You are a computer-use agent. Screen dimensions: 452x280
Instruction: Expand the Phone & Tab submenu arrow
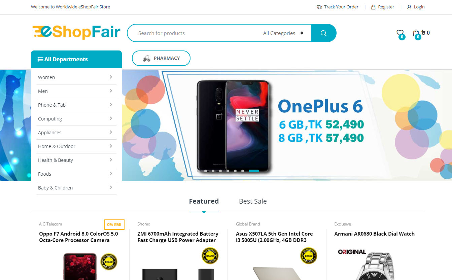click(111, 105)
